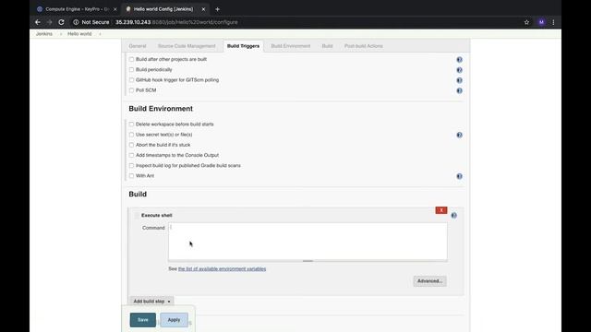
Task: Grab the Command box resize handle
Action: point(308,261)
